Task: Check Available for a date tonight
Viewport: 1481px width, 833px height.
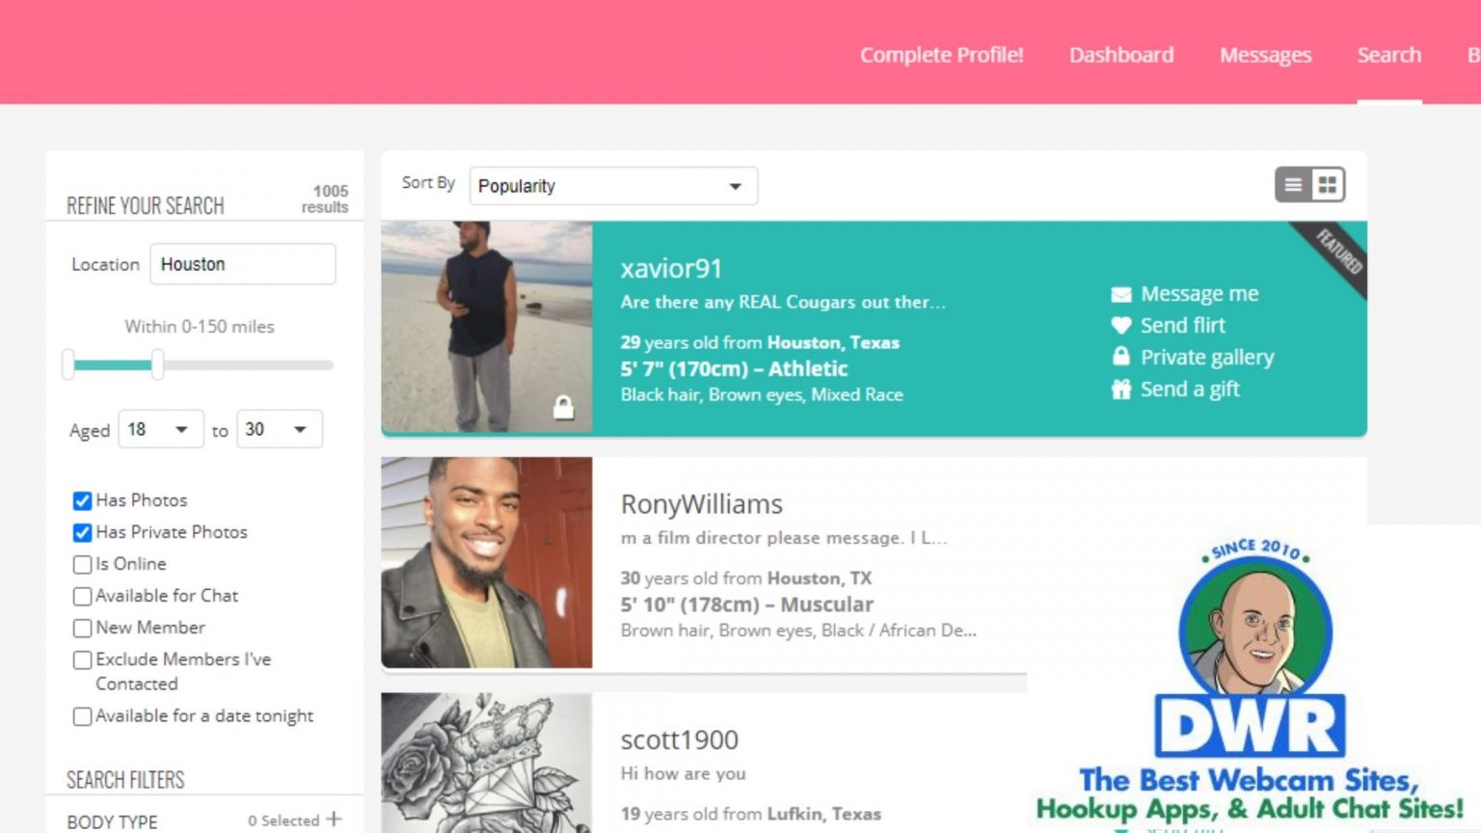Action: tap(83, 716)
